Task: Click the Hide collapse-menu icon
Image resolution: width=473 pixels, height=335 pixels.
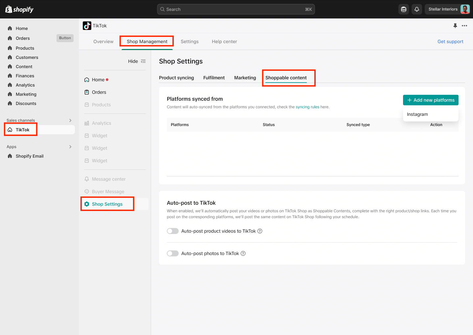Action: [x=143, y=61]
